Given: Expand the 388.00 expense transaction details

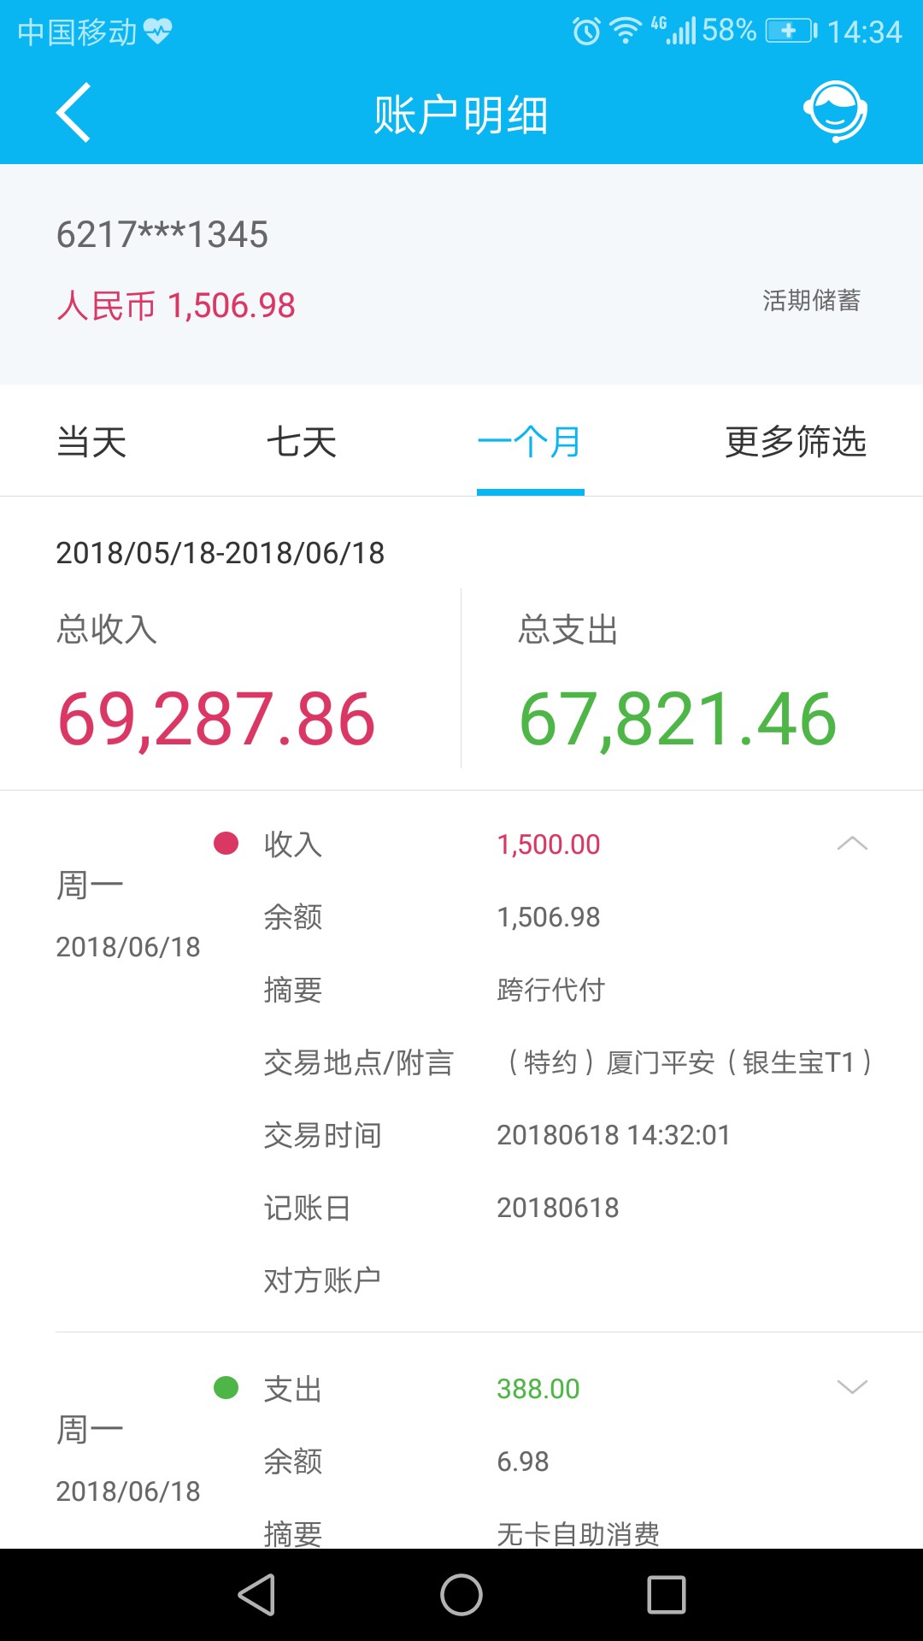Looking at the screenshot, I should (852, 1386).
